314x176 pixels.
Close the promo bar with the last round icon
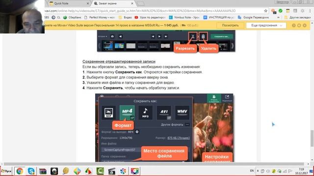[305, 25]
